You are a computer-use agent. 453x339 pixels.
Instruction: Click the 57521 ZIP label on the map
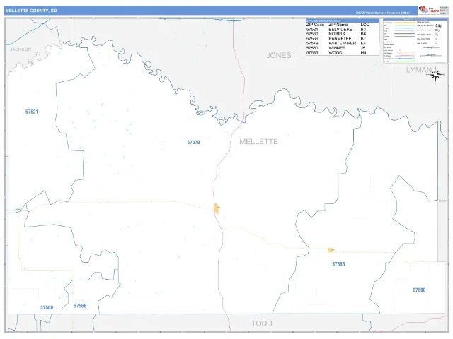(32, 112)
